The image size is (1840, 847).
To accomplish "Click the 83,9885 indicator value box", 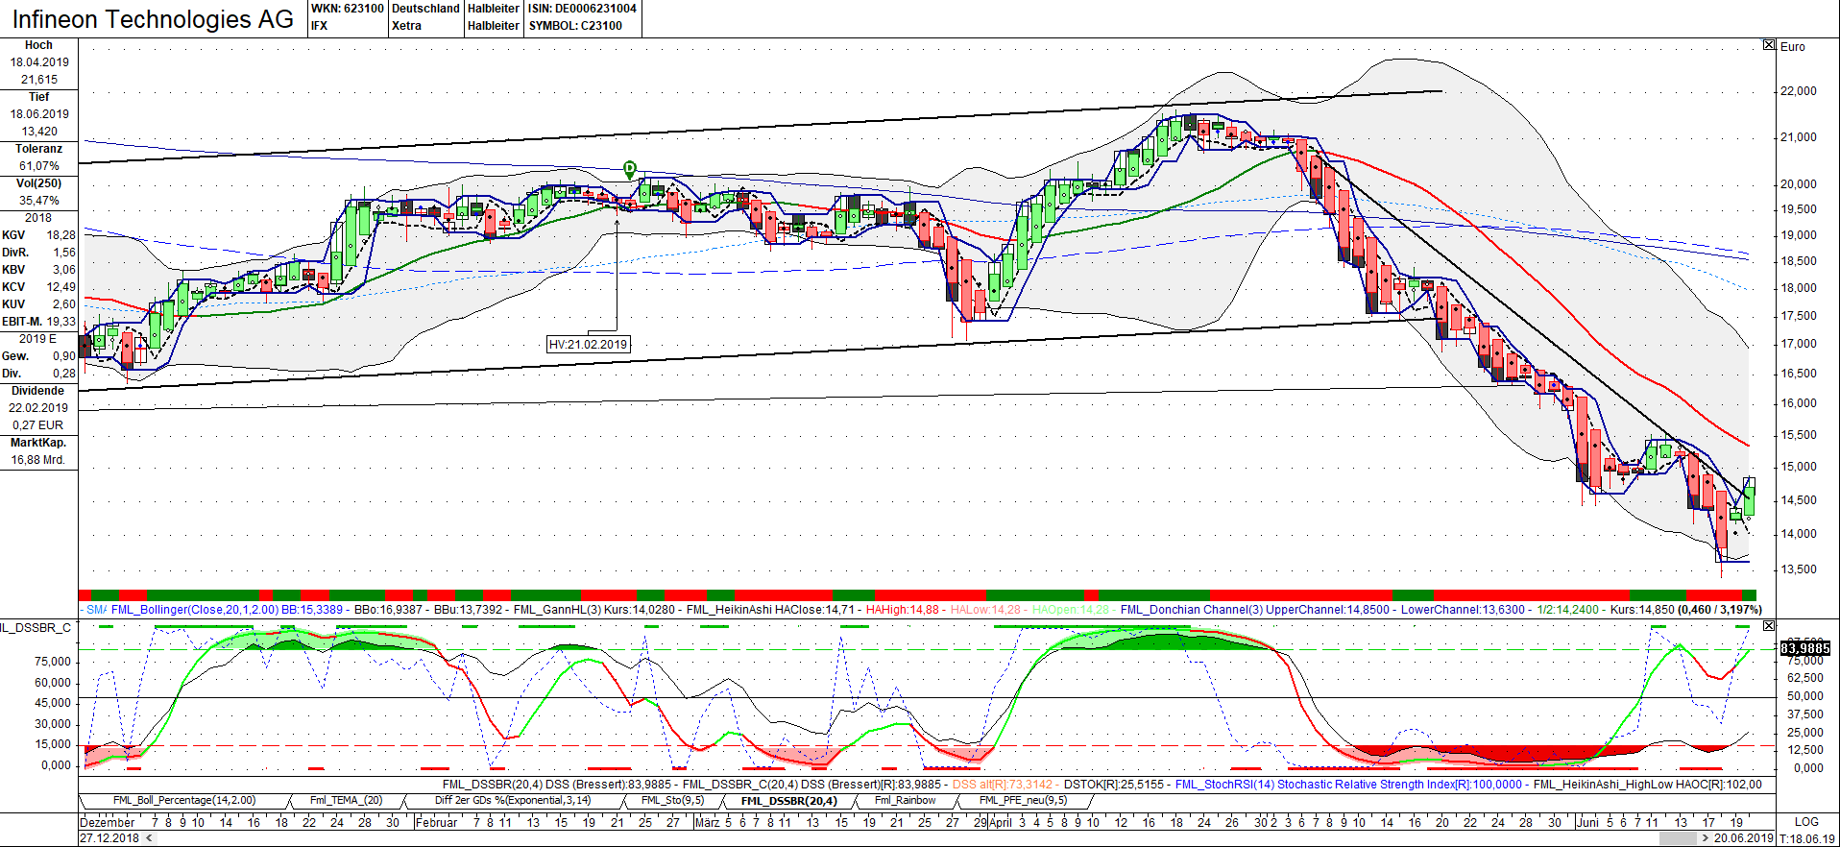I will [x=1805, y=648].
